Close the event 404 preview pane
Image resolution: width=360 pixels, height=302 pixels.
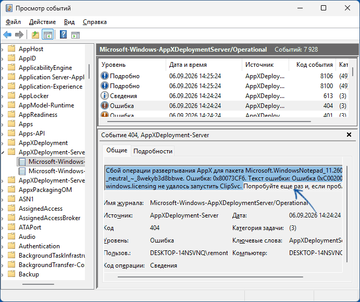coord(349,135)
